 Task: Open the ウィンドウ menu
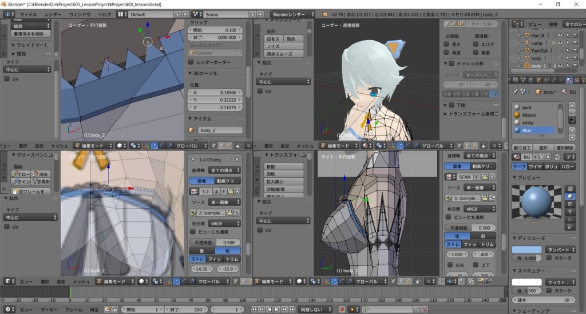point(80,14)
